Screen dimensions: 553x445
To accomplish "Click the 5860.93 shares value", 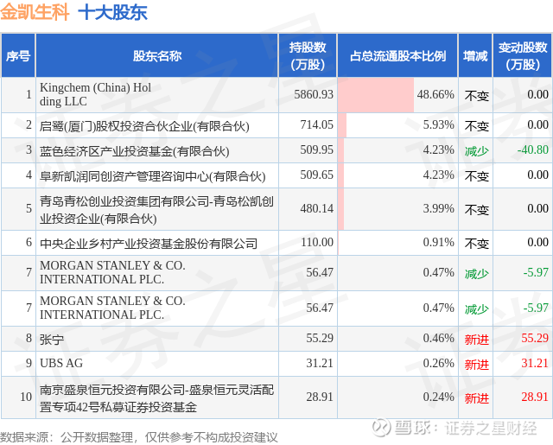I will (x=314, y=94).
